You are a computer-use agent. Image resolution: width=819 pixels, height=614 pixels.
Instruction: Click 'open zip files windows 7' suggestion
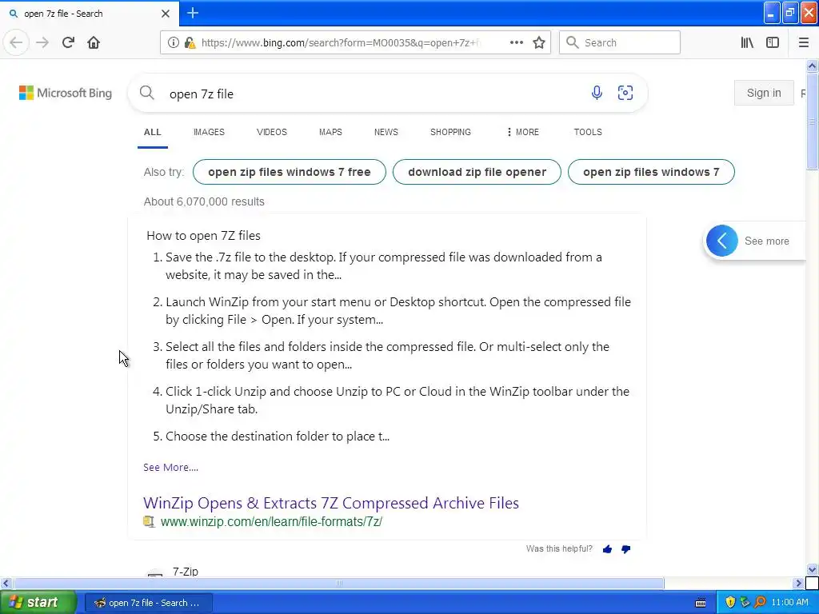pyautogui.click(x=651, y=172)
